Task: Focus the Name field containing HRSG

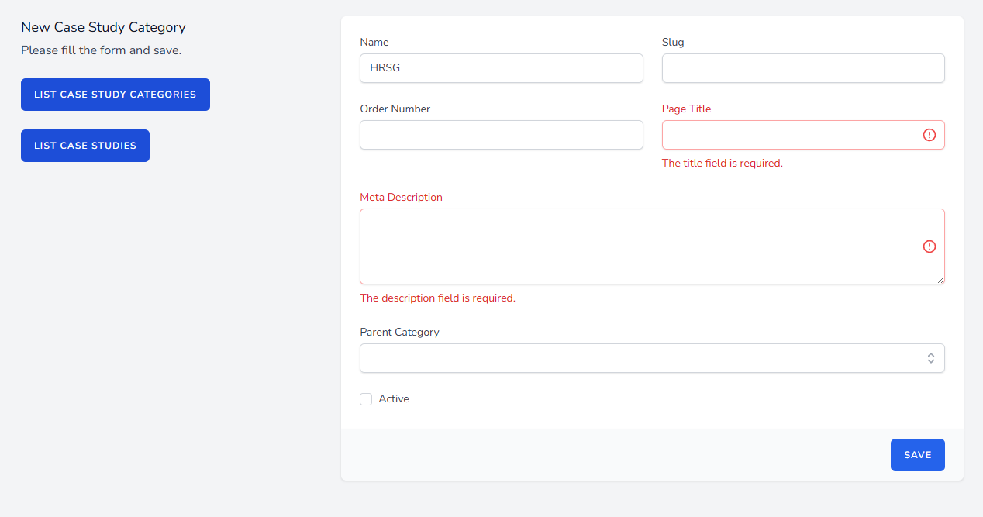Action: point(502,68)
